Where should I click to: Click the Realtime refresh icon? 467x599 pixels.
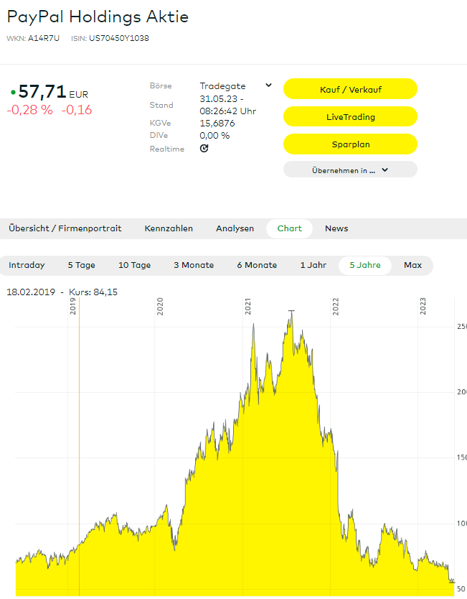pos(204,149)
